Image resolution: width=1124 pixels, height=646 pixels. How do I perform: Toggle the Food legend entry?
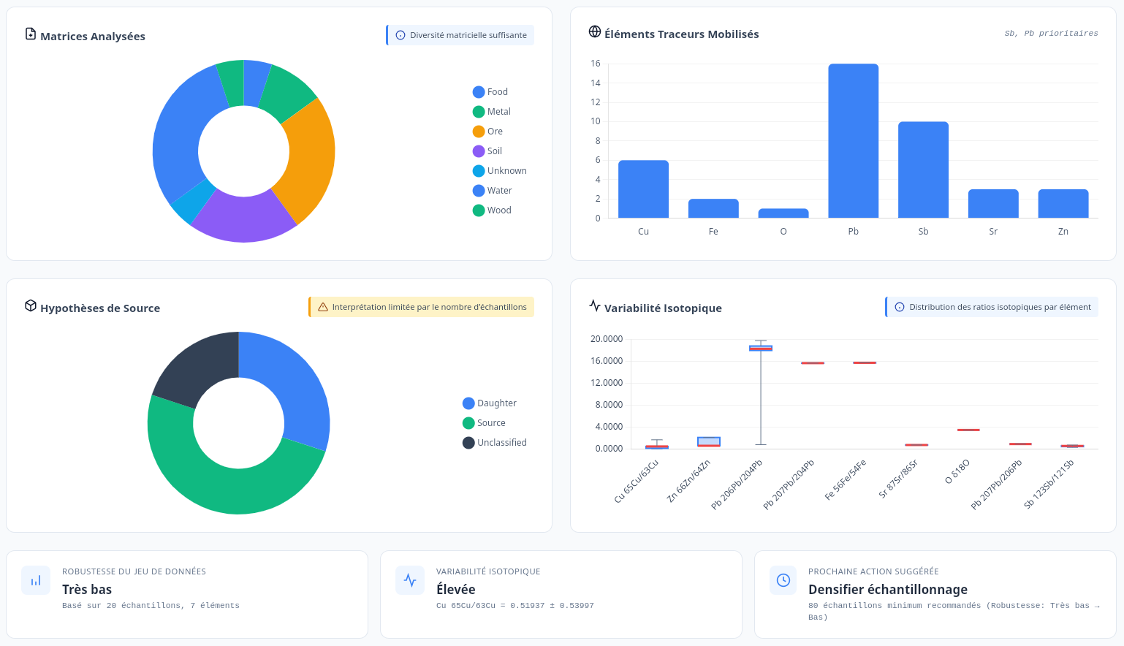(490, 91)
